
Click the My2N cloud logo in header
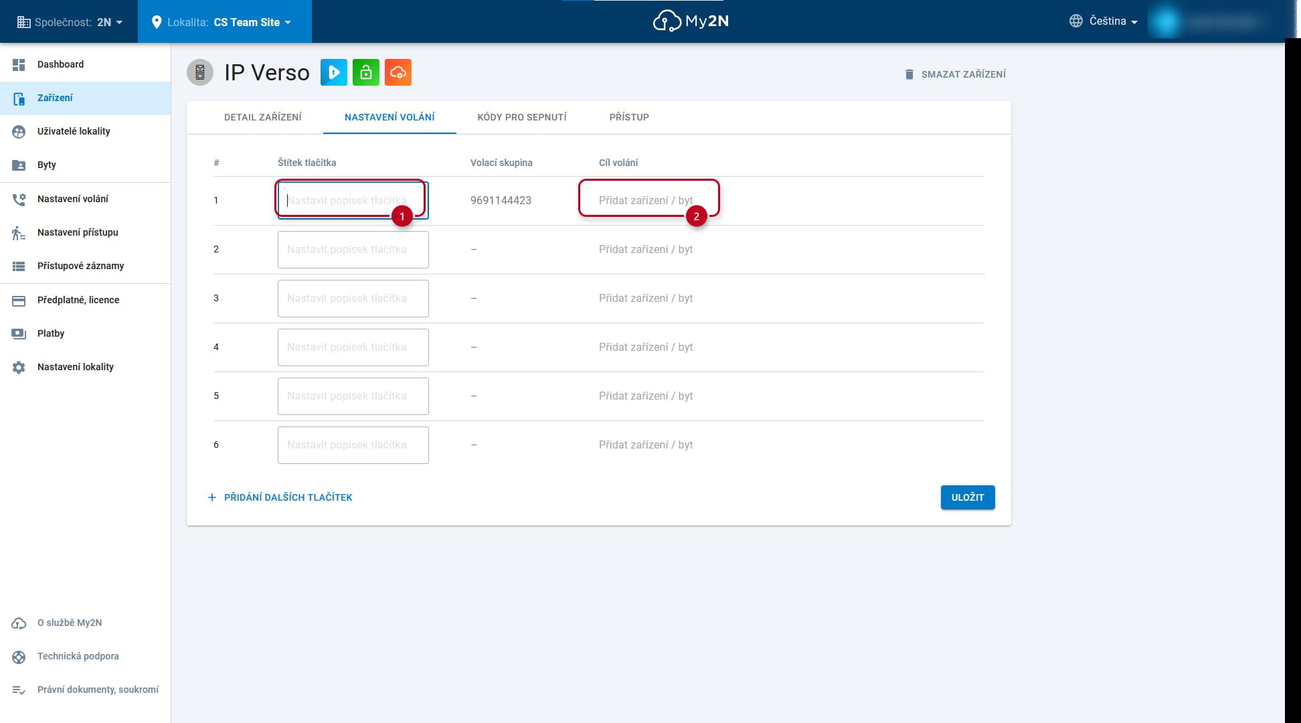click(x=691, y=21)
